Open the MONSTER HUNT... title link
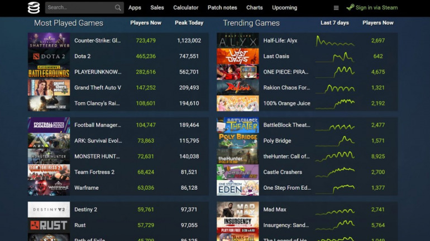430x241 pixels. 97,156
